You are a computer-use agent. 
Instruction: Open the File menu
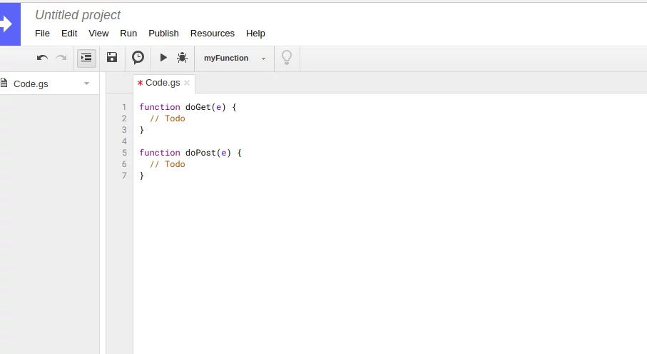pyautogui.click(x=43, y=34)
